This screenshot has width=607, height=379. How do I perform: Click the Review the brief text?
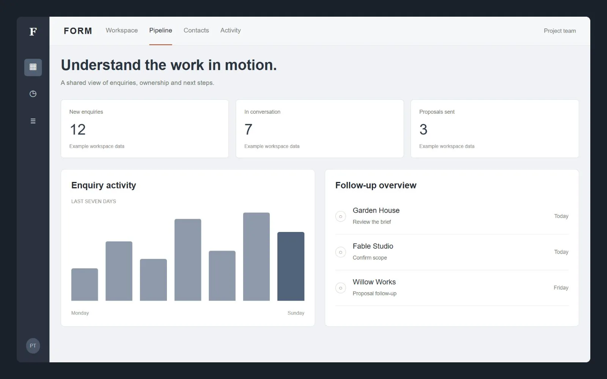point(372,222)
